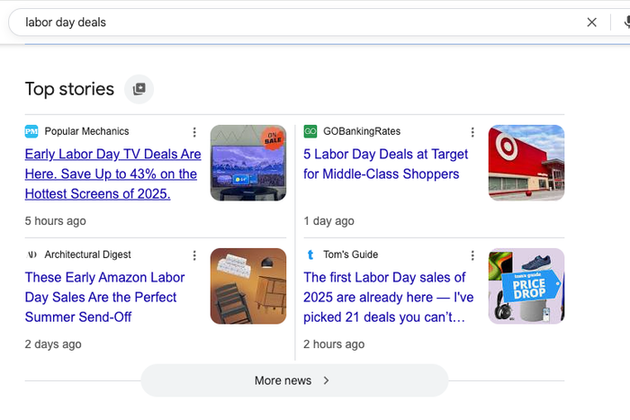The image size is (630, 420).
Task: Open the three-dot menu for Popular Mechanics story
Action: pyautogui.click(x=194, y=132)
